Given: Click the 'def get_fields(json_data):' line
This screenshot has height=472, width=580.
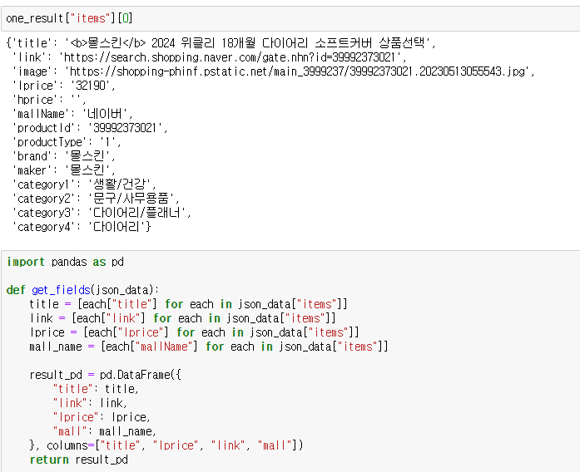Looking at the screenshot, I should pos(83,290).
